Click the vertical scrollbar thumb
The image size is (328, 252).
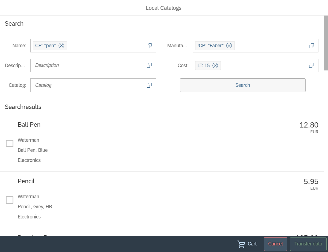[x=326, y=43]
